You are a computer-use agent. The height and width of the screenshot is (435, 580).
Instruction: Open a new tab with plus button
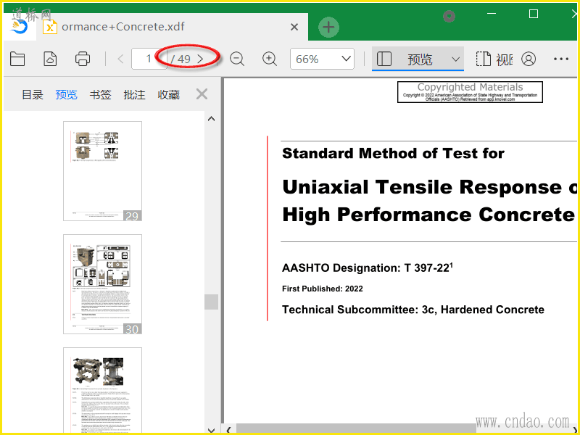click(x=328, y=27)
